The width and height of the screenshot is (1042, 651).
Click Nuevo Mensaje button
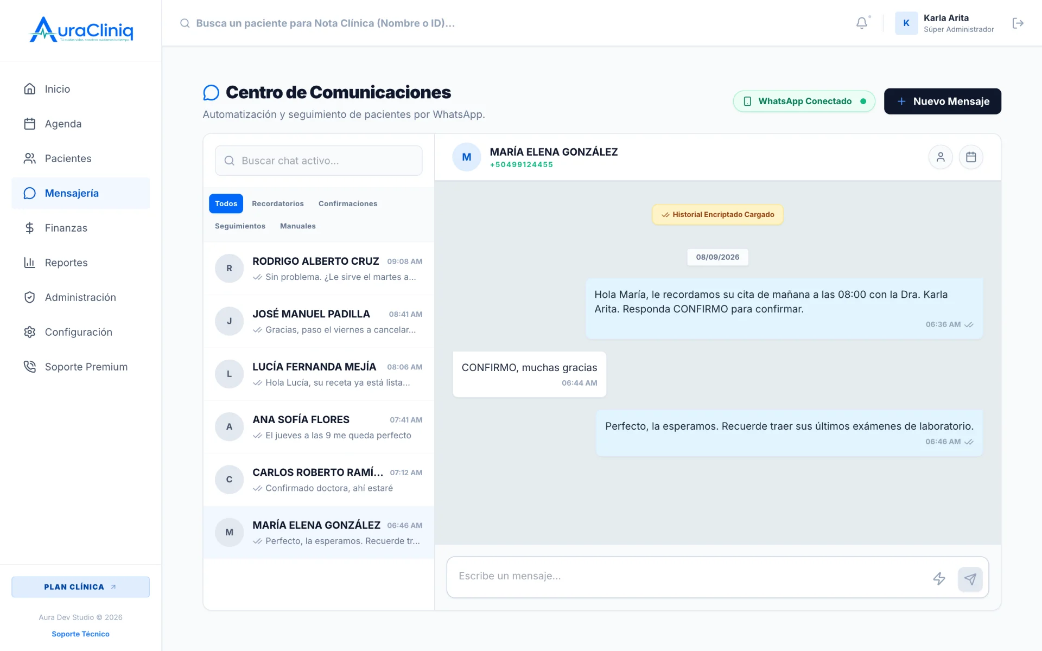pyautogui.click(x=942, y=101)
